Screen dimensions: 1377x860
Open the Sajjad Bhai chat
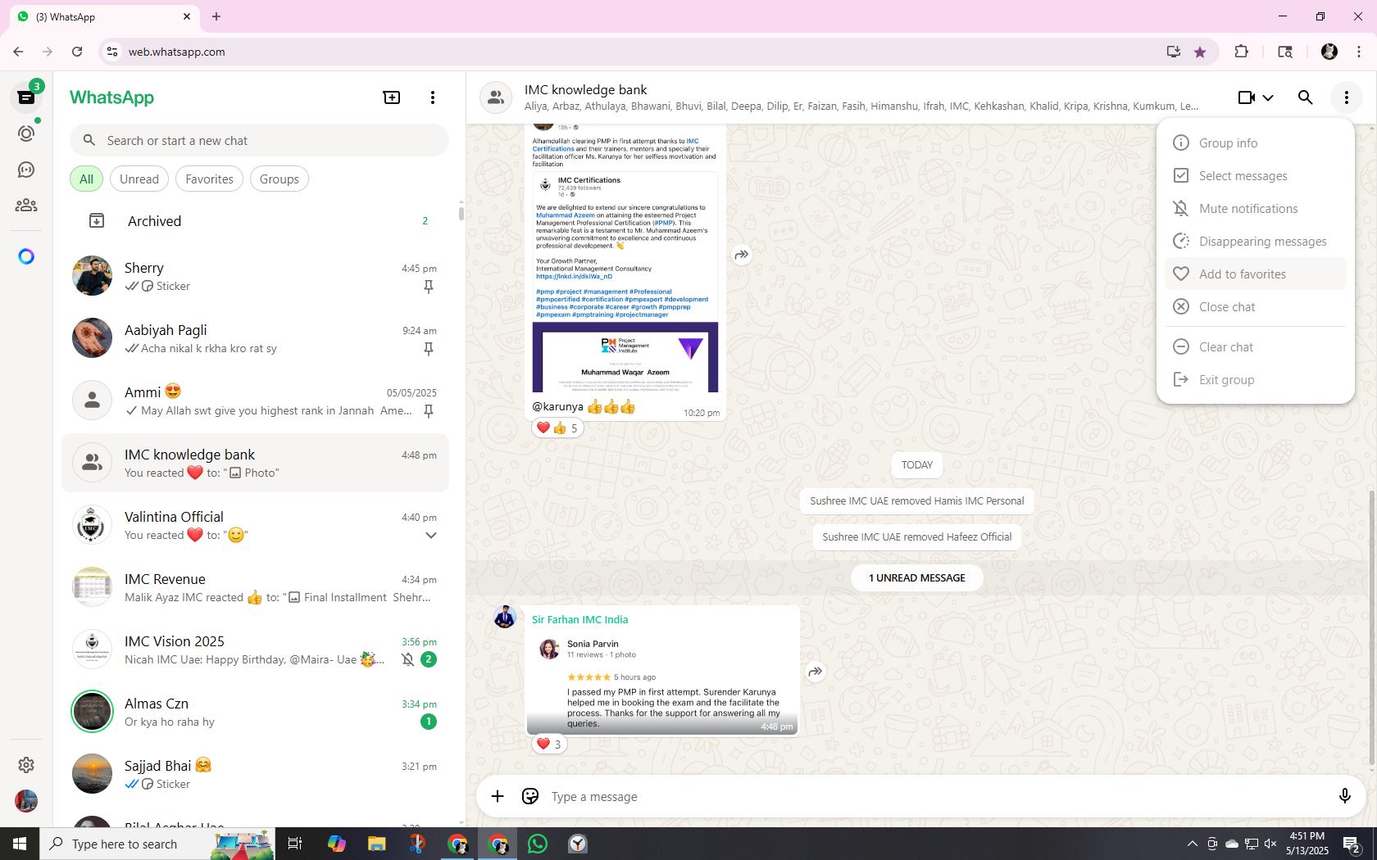point(256,775)
